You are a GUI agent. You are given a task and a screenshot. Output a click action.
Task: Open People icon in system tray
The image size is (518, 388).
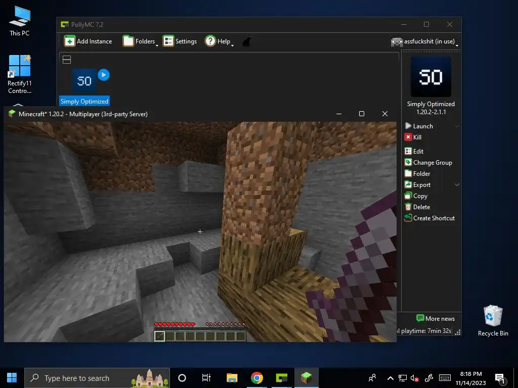click(x=372, y=378)
